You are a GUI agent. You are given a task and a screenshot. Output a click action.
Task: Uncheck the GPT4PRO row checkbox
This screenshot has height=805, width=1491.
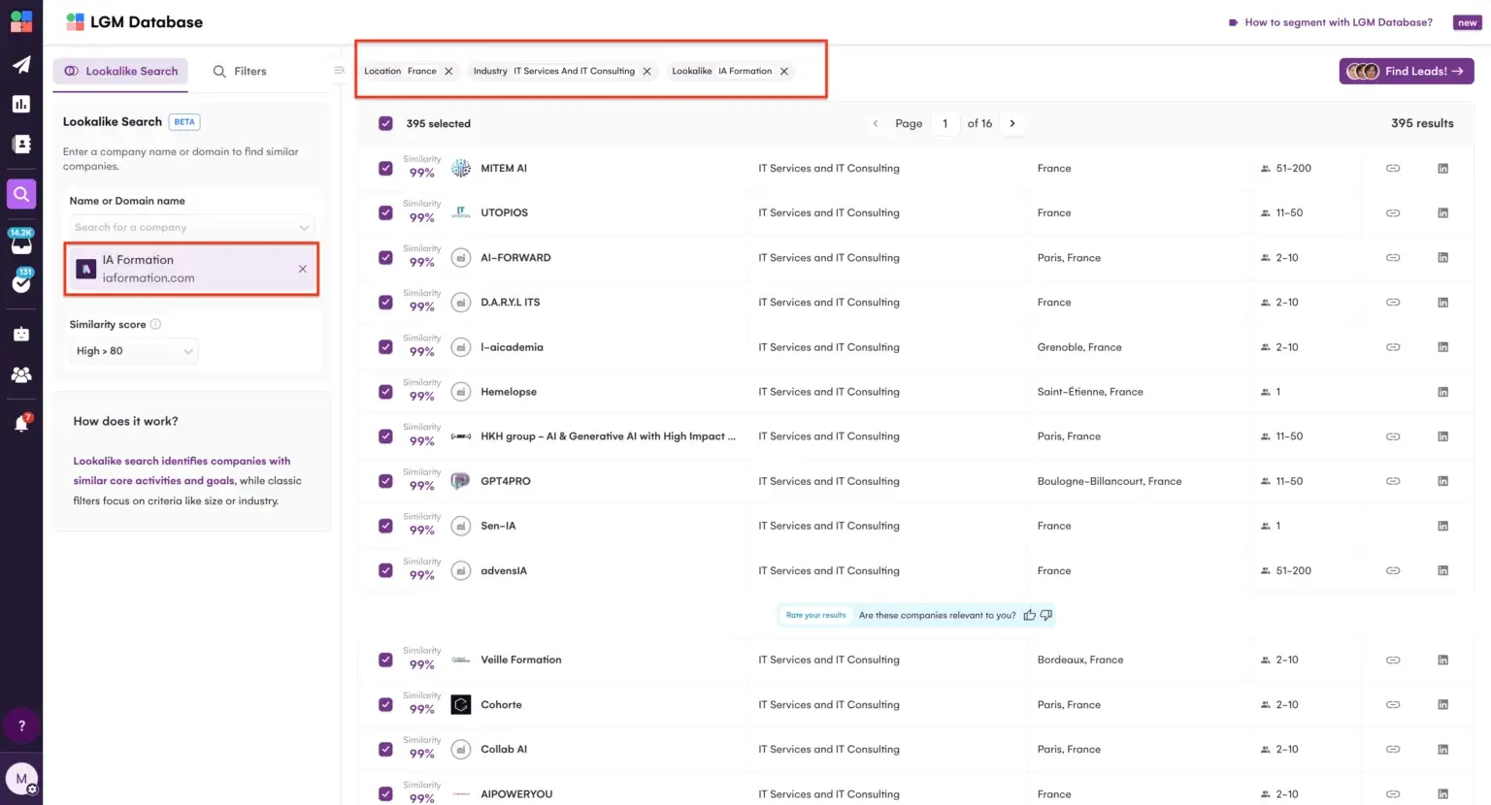click(x=385, y=481)
